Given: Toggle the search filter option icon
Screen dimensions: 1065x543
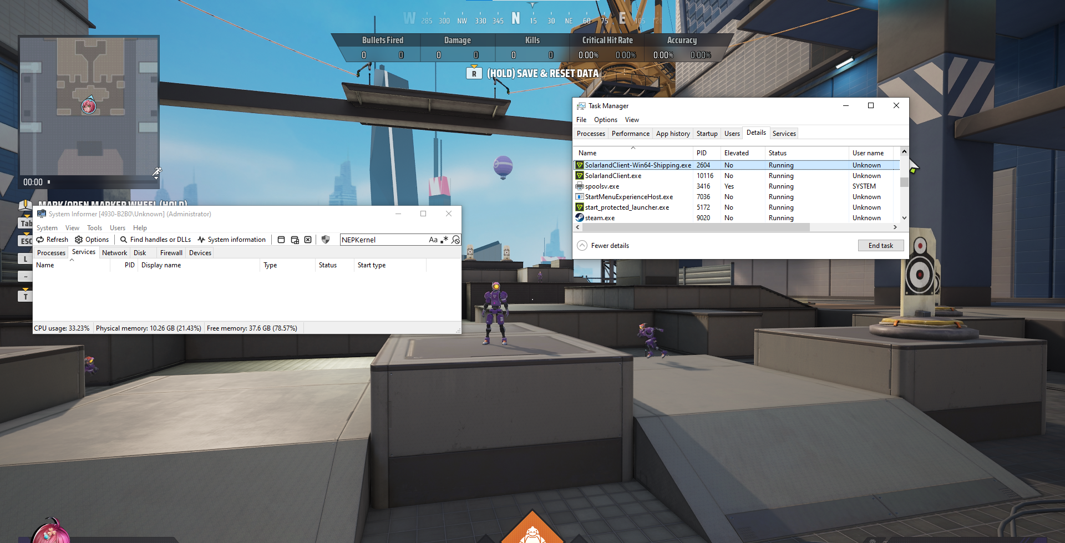Looking at the screenshot, I should [x=455, y=240].
